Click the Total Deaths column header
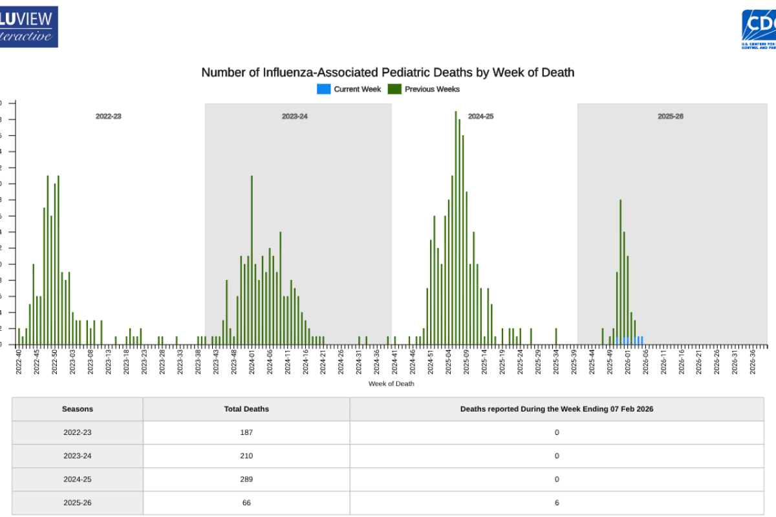This screenshot has width=776, height=517. 246,409
